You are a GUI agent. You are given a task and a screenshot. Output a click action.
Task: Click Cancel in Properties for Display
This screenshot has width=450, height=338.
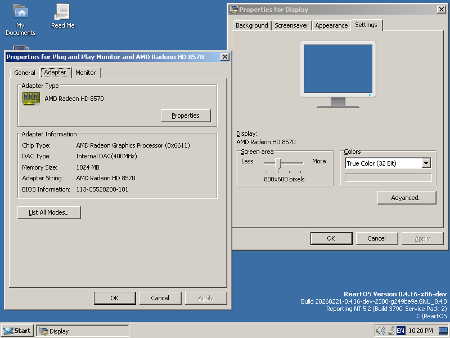tap(376, 238)
